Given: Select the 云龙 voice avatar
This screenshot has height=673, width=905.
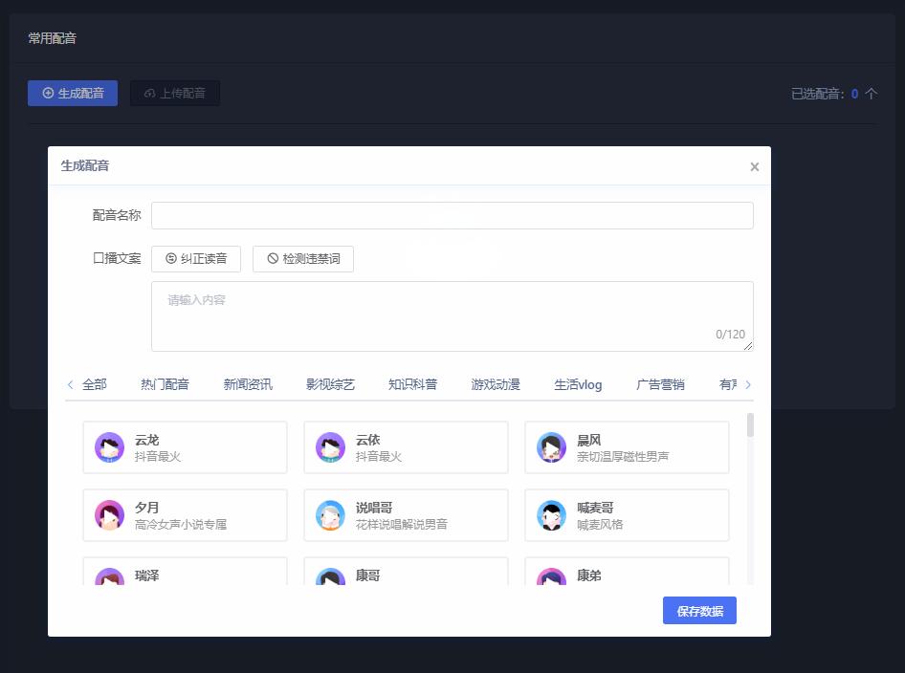Looking at the screenshot, I should click(109, 447).
